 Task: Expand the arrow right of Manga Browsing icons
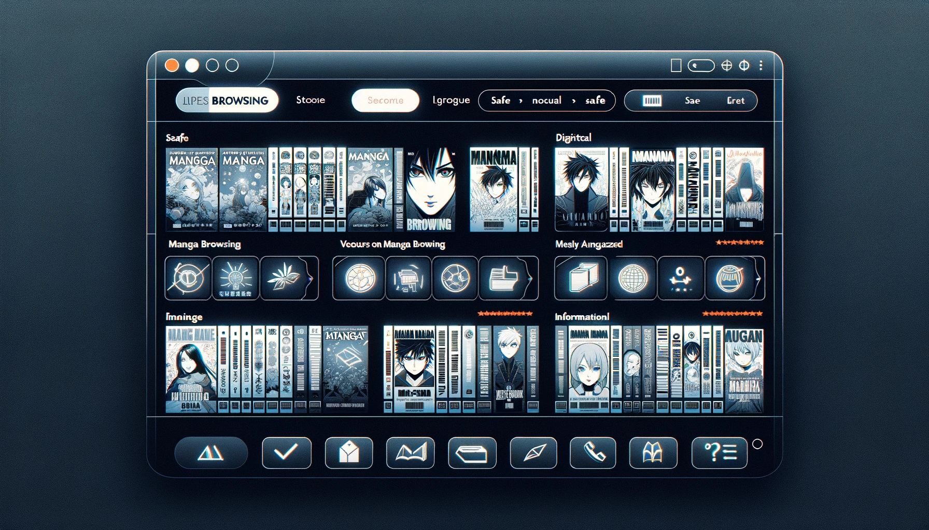click(311, 278)
